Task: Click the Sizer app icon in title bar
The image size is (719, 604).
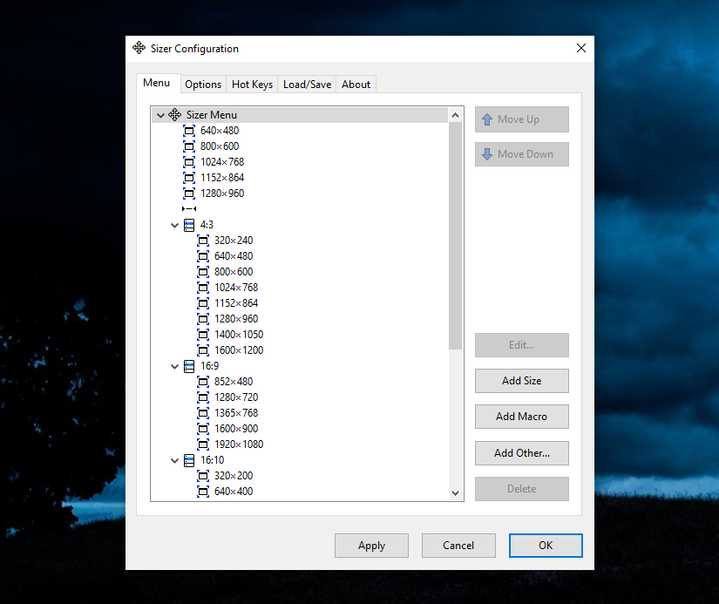Action: click(x=139, y=48)
